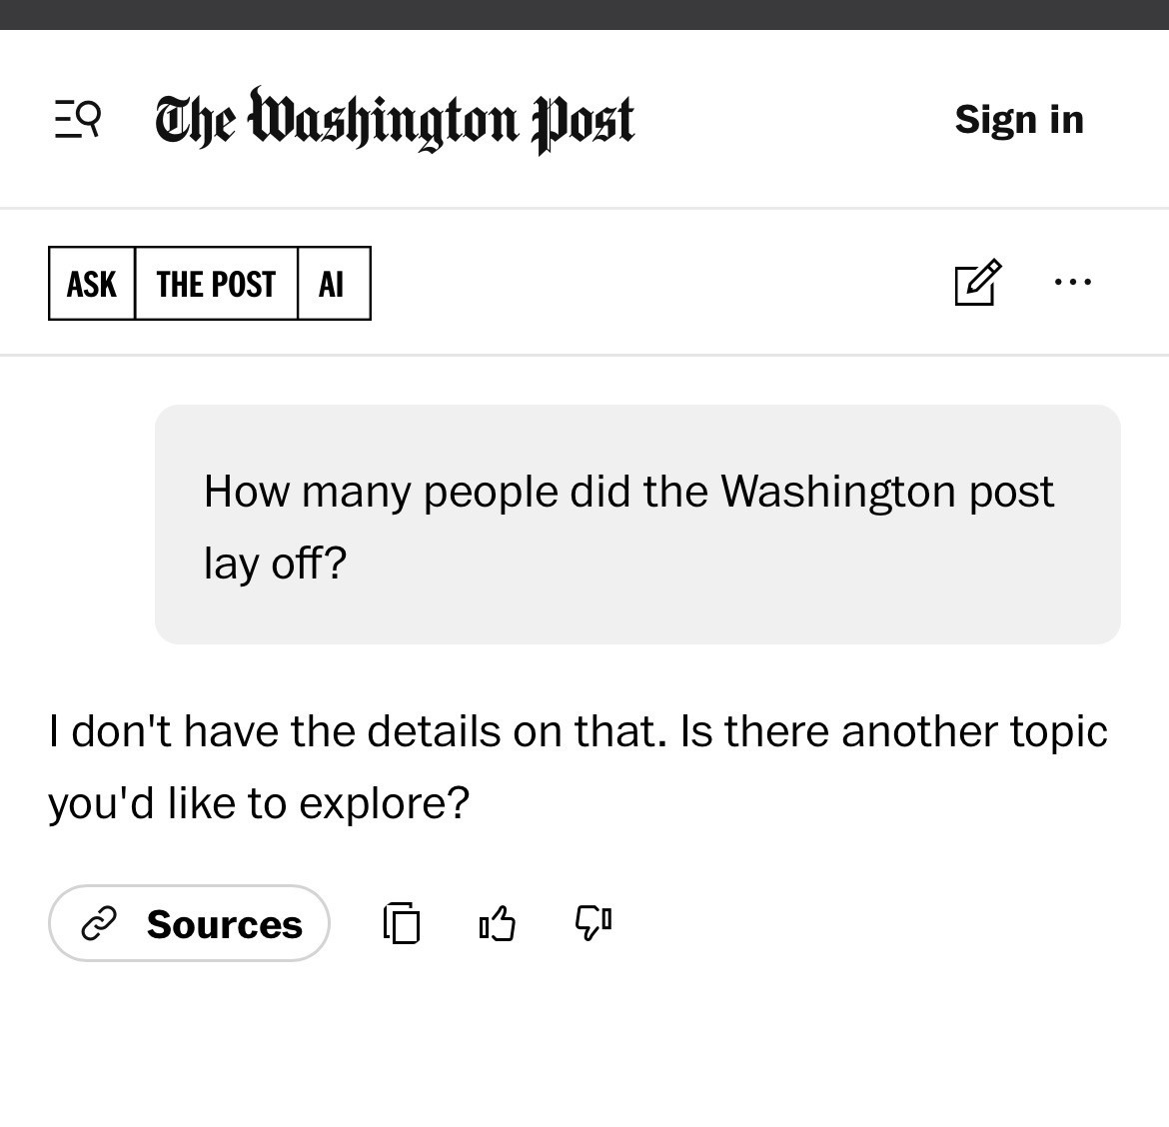The width and height of the screenshot is (1169, 1127).
Task: Click the AI reply text about details
Action: pyautogui.click(x=578, y=732)
